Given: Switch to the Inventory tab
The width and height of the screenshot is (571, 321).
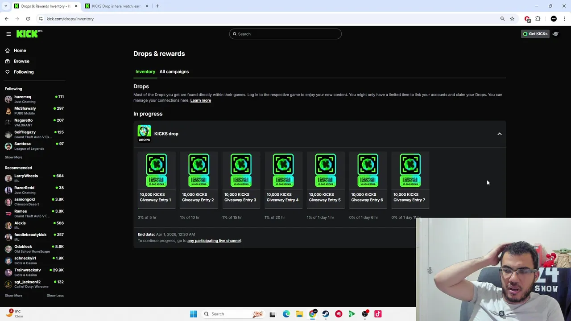Looking at the screenshot, I should [x=145, y=71].
